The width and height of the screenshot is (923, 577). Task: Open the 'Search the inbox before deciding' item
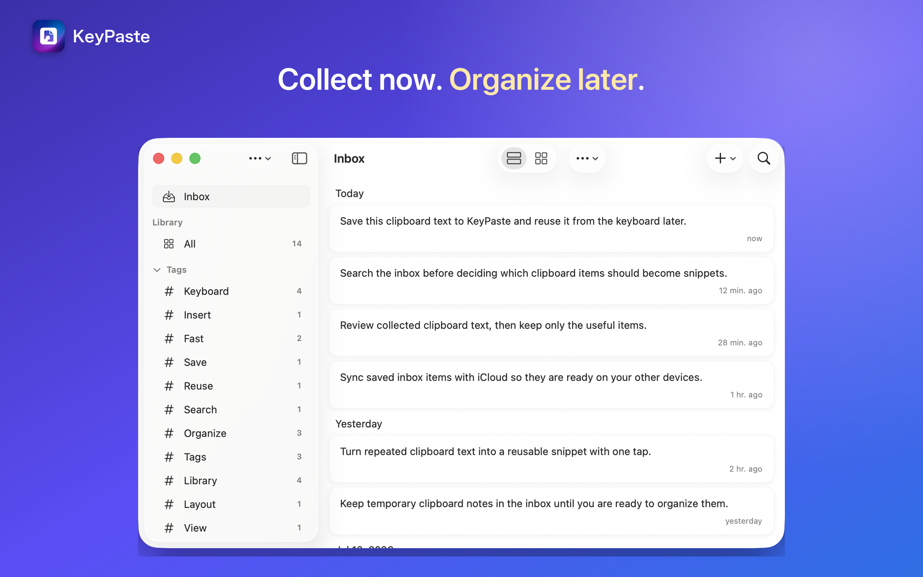[x=551, y=281]
